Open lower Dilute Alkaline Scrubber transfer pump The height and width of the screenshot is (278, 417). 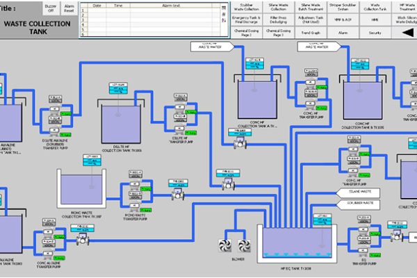click(x=54, y=131)
